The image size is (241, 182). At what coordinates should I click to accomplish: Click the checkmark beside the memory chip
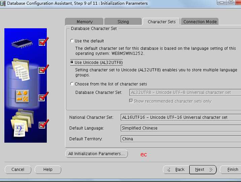44,41
